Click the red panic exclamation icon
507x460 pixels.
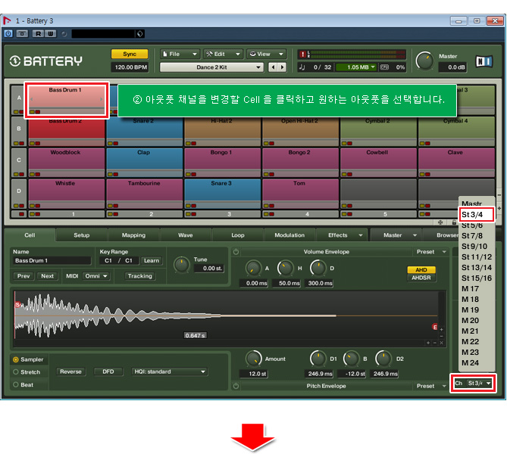point(302,54)
